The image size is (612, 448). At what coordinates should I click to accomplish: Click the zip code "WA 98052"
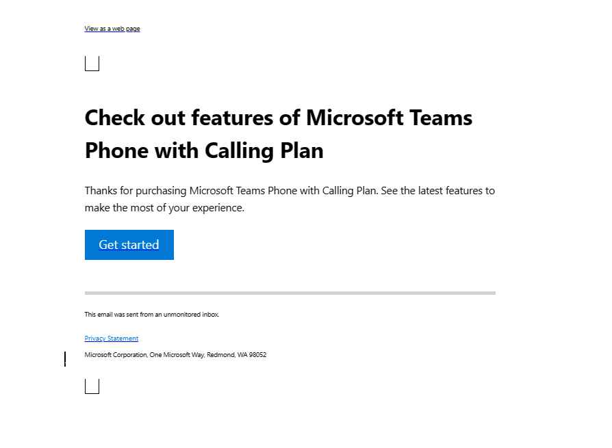252,355
